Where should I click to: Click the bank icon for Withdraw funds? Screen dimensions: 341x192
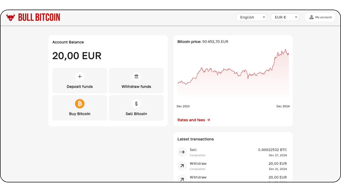[x=136, y=77]
